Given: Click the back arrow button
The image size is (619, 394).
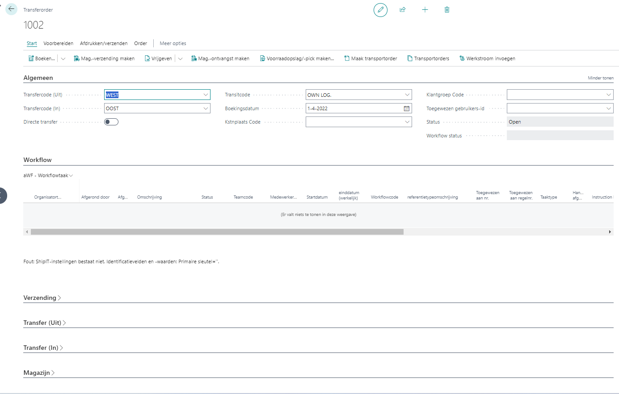Looking at the screenshot, I should [x=11, y=9].
